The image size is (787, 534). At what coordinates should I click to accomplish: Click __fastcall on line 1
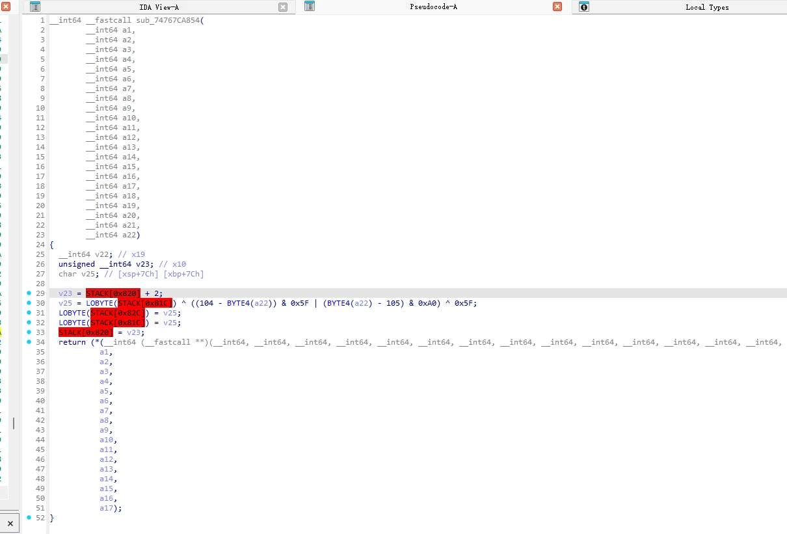pos(109,20)
